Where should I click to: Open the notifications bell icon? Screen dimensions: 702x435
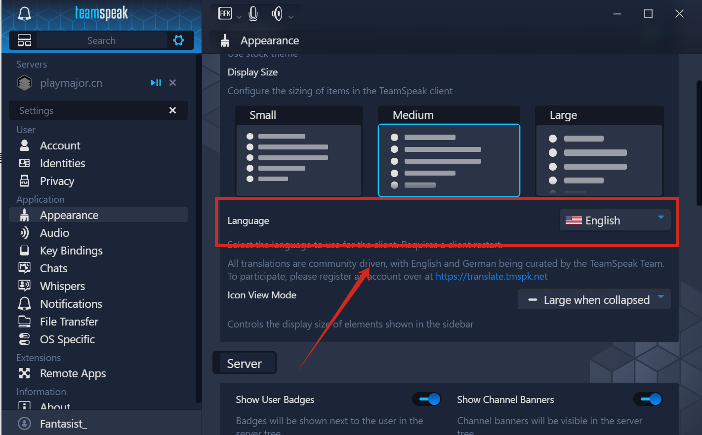(24, 14)
